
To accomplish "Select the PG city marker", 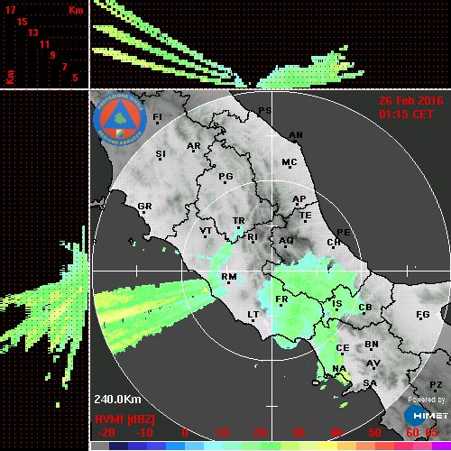I will (225, 182).
